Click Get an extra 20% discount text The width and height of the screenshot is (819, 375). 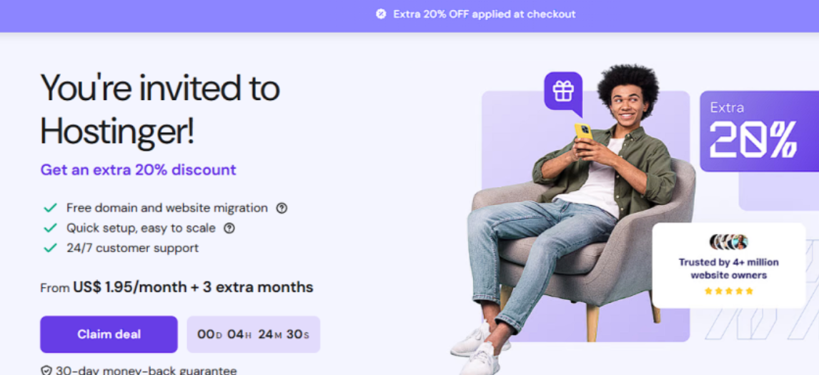pos(138,170)
